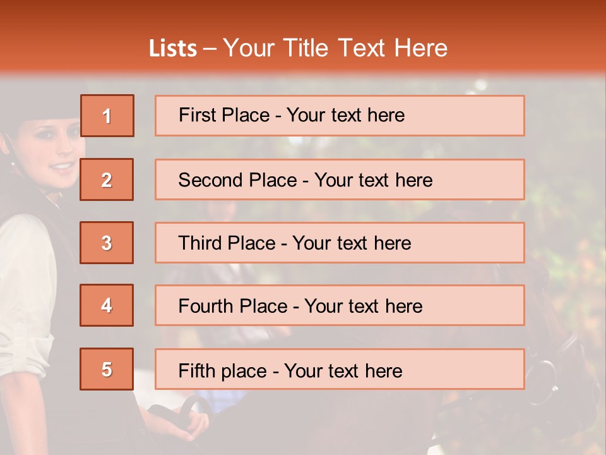606x455 pixels.
Task: Click the number 5 box
Action: click(107, 369)
